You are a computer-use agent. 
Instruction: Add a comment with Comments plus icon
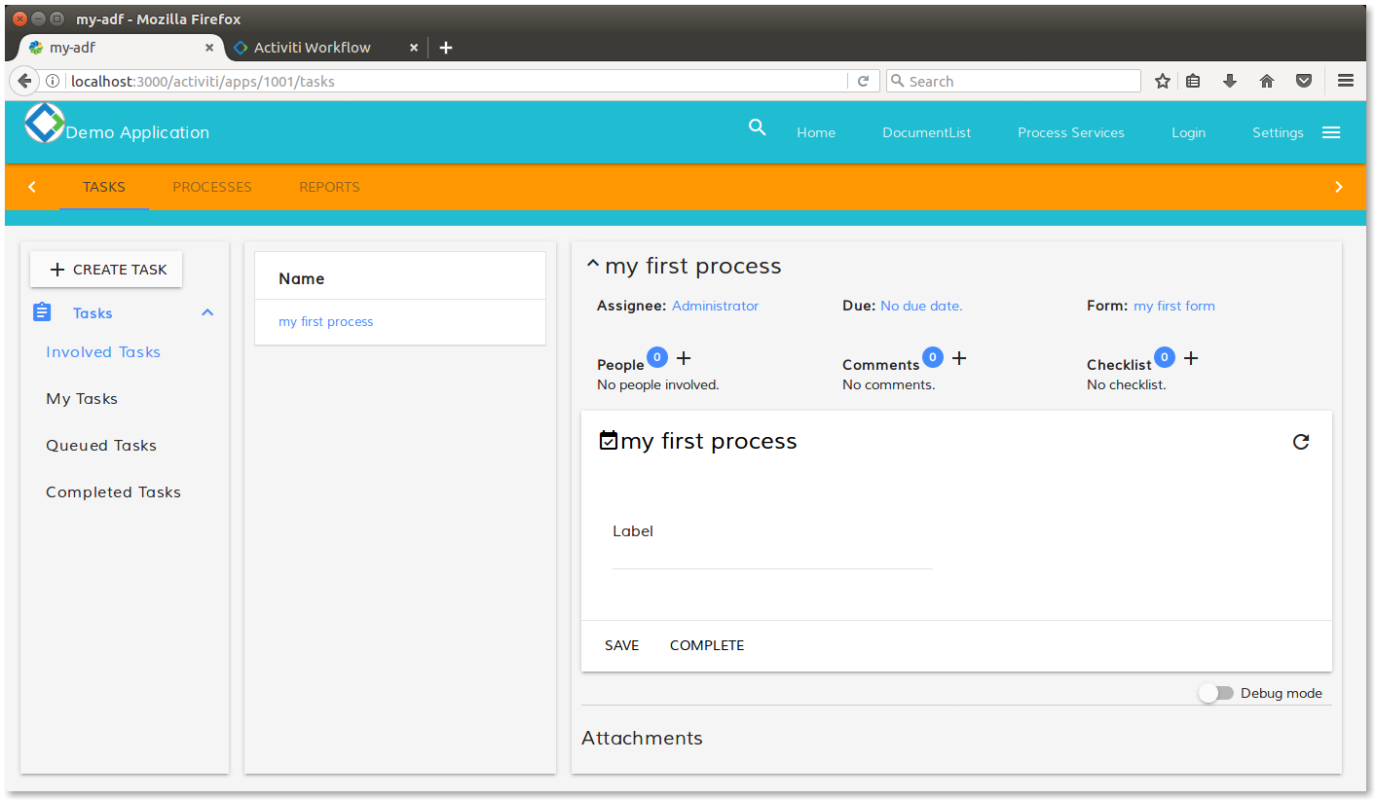coord(959,358)
